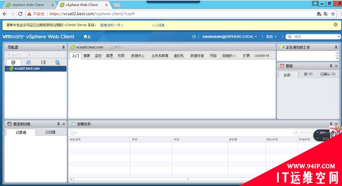The height and width of the screenshot is (186, 342).
Task: Close the second vSphere Web Client browser tab
Action: point(106,5)
